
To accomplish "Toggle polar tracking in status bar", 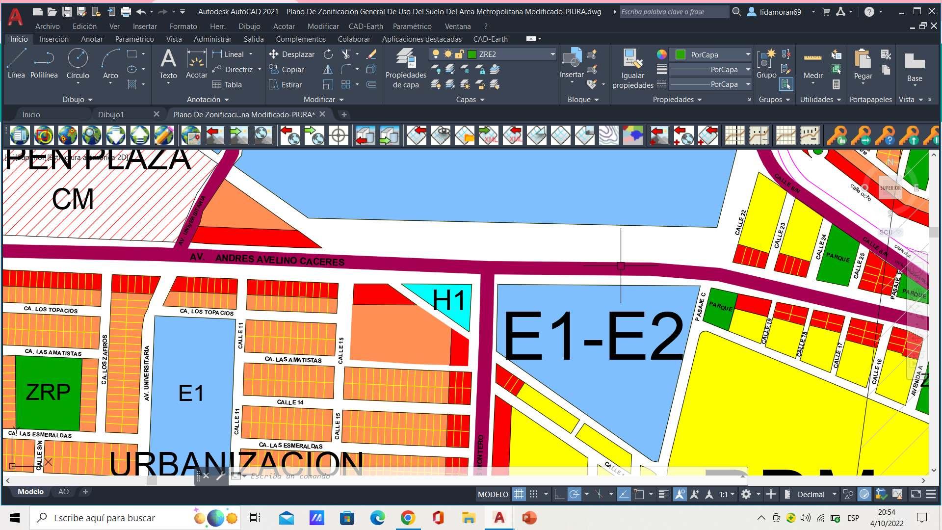I will tap(574, 494).
